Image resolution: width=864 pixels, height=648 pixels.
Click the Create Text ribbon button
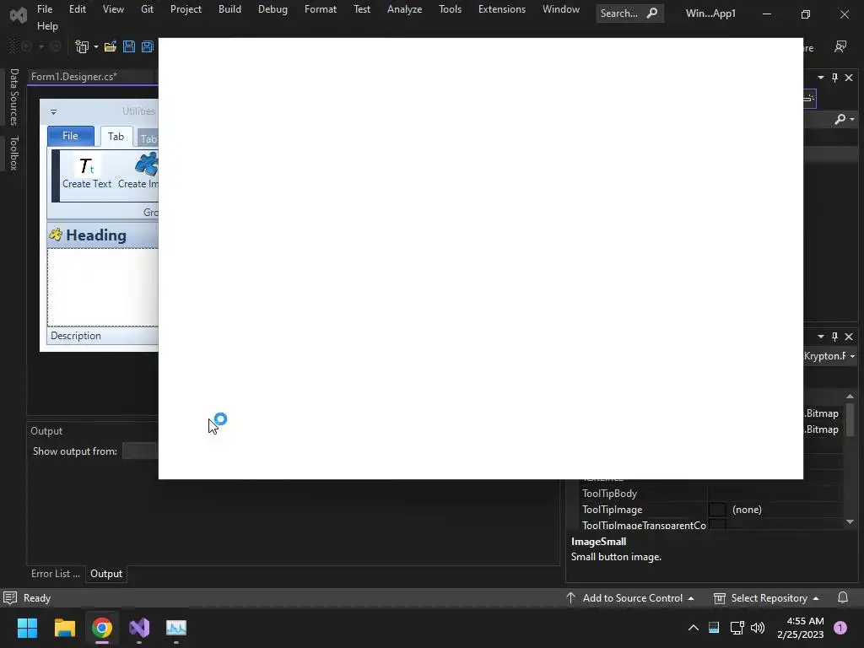tap(87, 173)
